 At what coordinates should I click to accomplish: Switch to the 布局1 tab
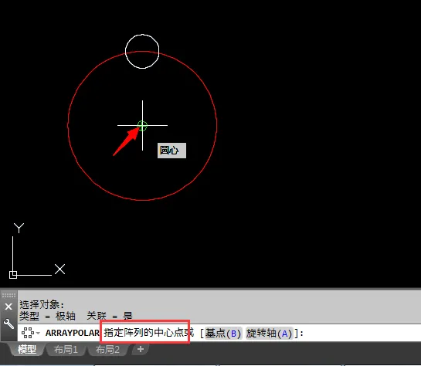tap(66, 349)
